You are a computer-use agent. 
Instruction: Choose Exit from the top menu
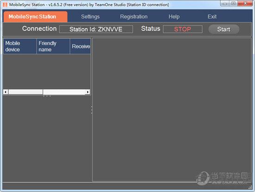[x=212, y=17]
